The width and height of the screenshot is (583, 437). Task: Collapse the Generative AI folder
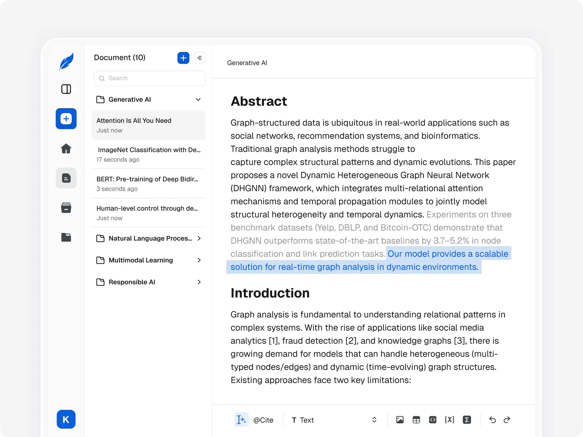coord(198,99)
